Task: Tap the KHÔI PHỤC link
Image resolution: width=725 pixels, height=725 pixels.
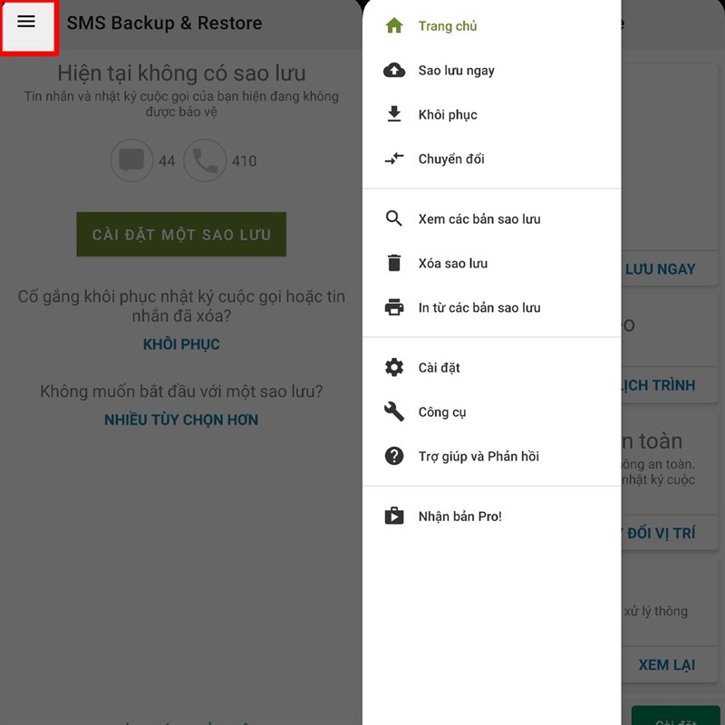Action: (181, 344)
